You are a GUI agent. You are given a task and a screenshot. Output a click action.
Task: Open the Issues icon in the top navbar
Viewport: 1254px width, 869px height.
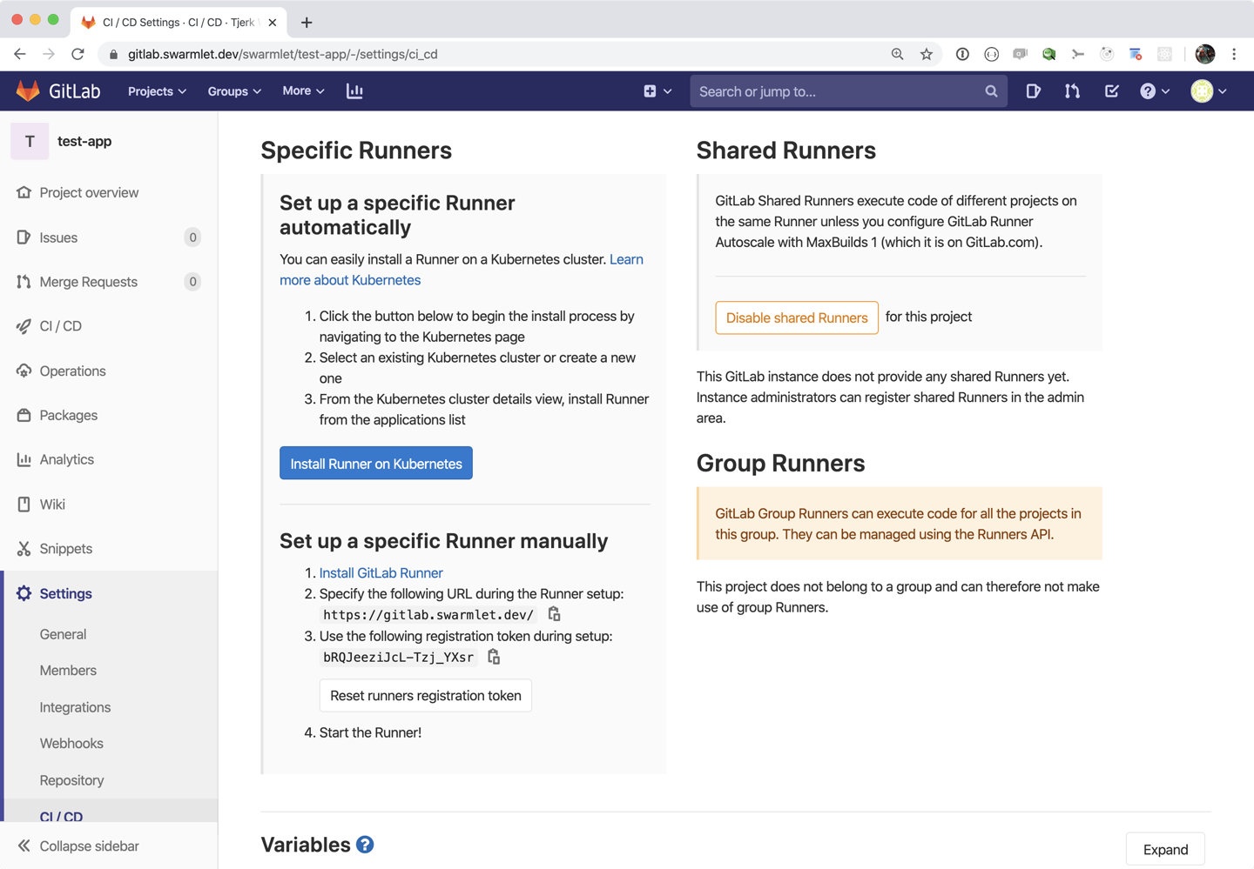click(x=1033, y=91)
